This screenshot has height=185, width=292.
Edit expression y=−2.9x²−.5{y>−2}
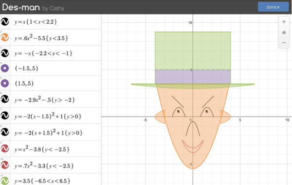tap(55, 99)
